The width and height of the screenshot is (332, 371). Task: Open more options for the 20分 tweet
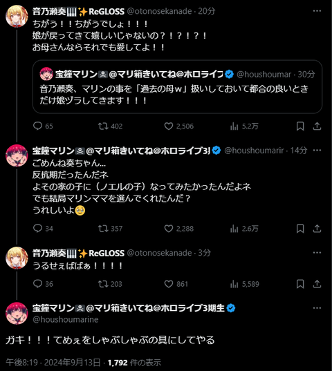(317, 11)
